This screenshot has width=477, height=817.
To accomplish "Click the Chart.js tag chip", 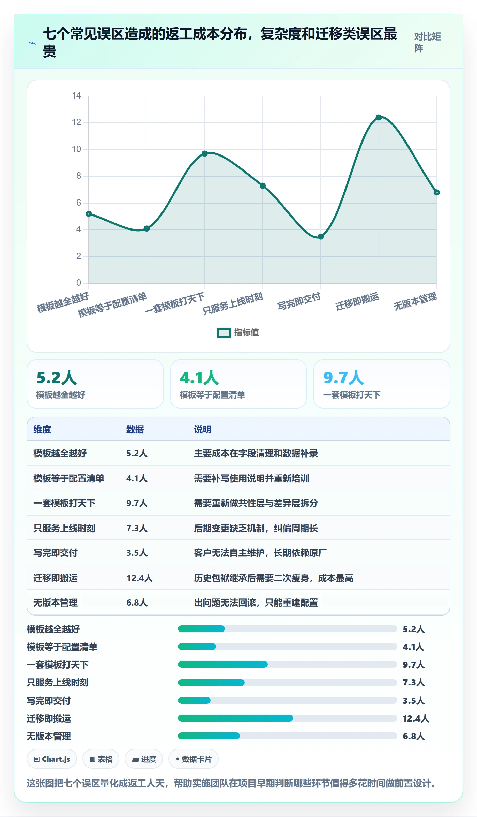I will click(52, 759).
